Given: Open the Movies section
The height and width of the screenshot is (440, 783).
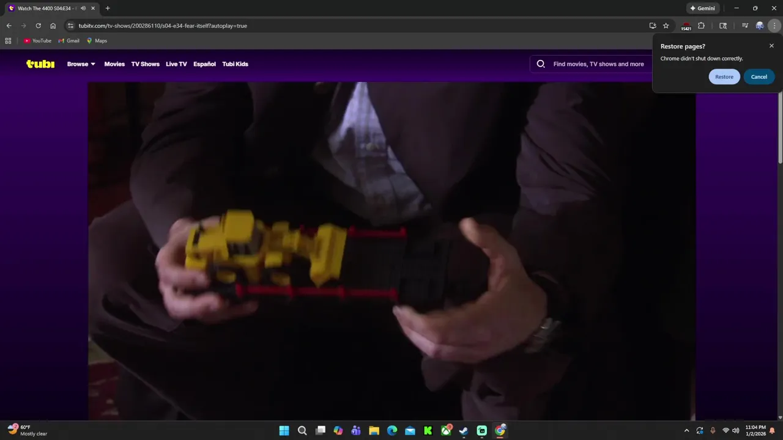Looking at the screenshot, I should 114,64.
